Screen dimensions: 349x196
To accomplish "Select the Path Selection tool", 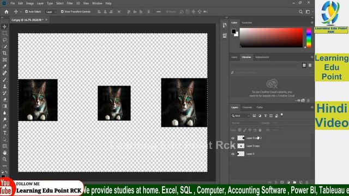I will coord(4,139).
